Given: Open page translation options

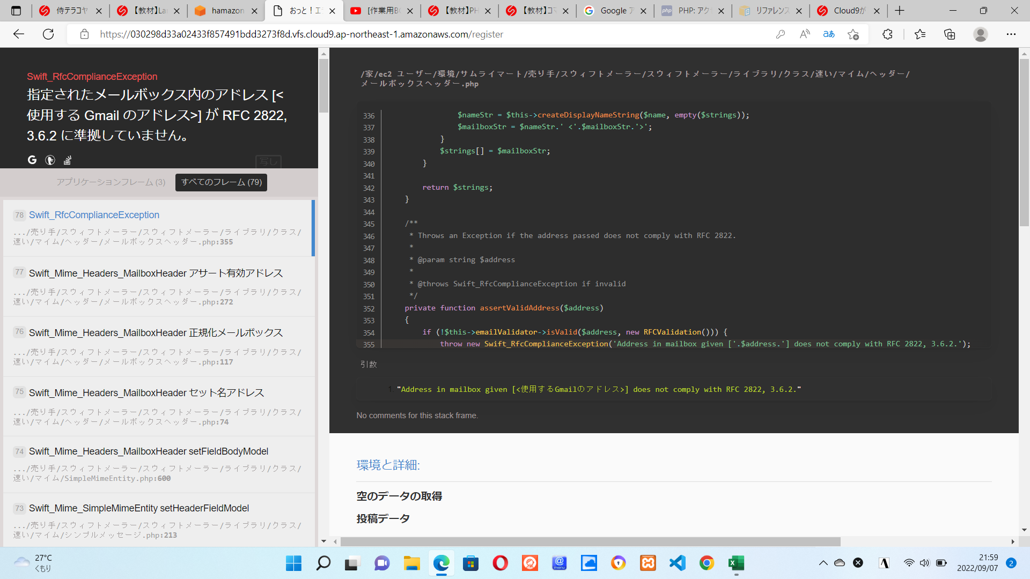Looking at the screenshot, I should [829, 34].
